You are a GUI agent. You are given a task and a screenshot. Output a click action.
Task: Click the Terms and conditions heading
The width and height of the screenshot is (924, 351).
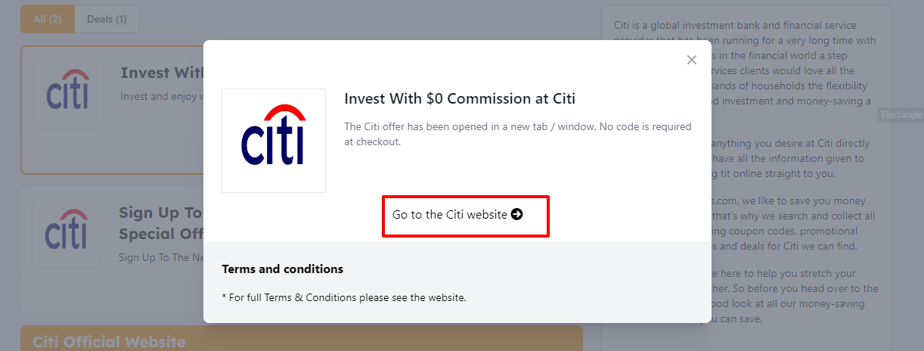pos(282,269)
